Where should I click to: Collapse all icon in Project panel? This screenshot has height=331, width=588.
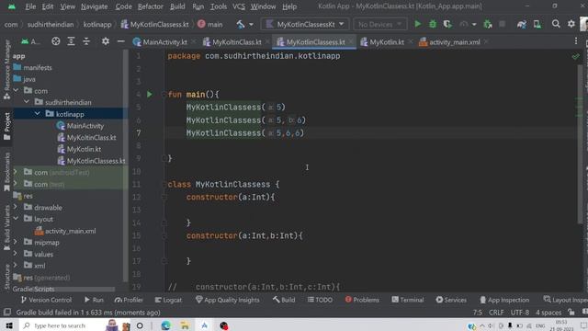pyautogui.click(x=86, y=41)
